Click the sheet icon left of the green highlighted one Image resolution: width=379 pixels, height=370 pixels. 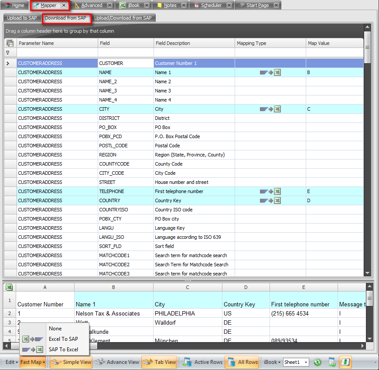(332, 362)
